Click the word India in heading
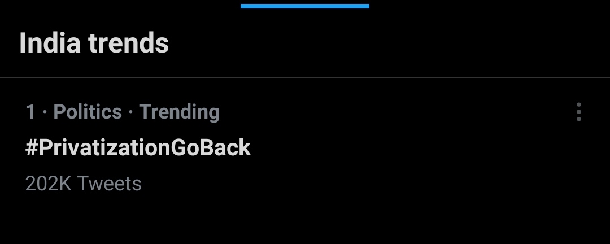 click(x=50, y=43)
